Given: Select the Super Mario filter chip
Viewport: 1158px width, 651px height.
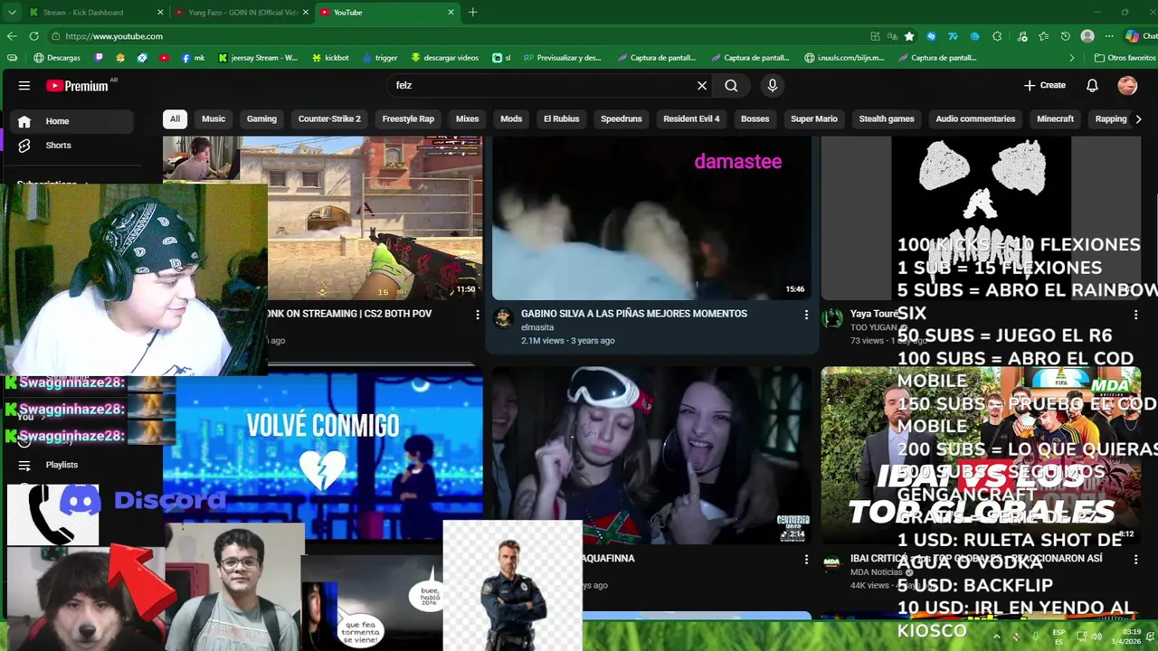Looking at the screenshot, I should tap(814, 118).
